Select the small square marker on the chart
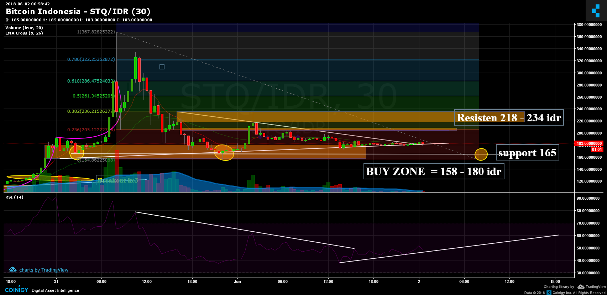 coord(162,67)
